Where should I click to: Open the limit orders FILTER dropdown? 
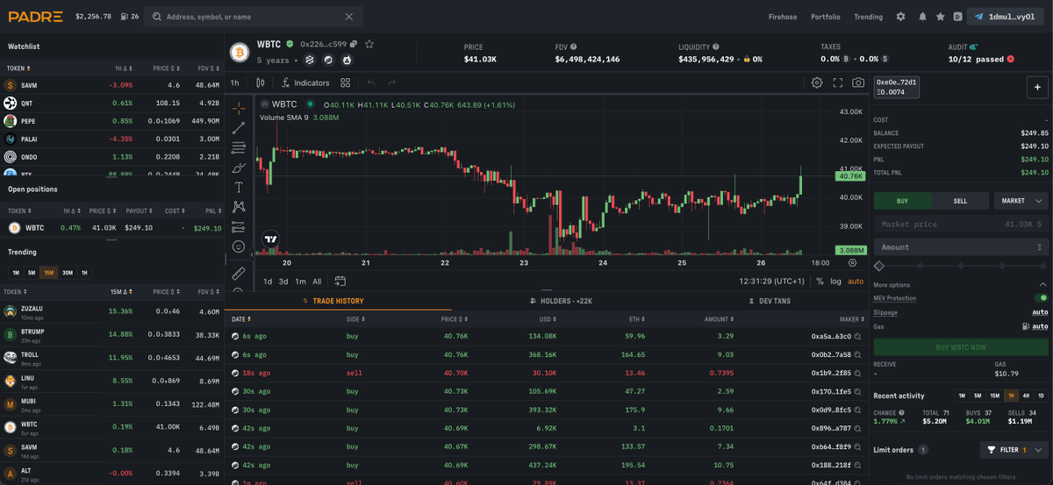(x=1014, y=450)
